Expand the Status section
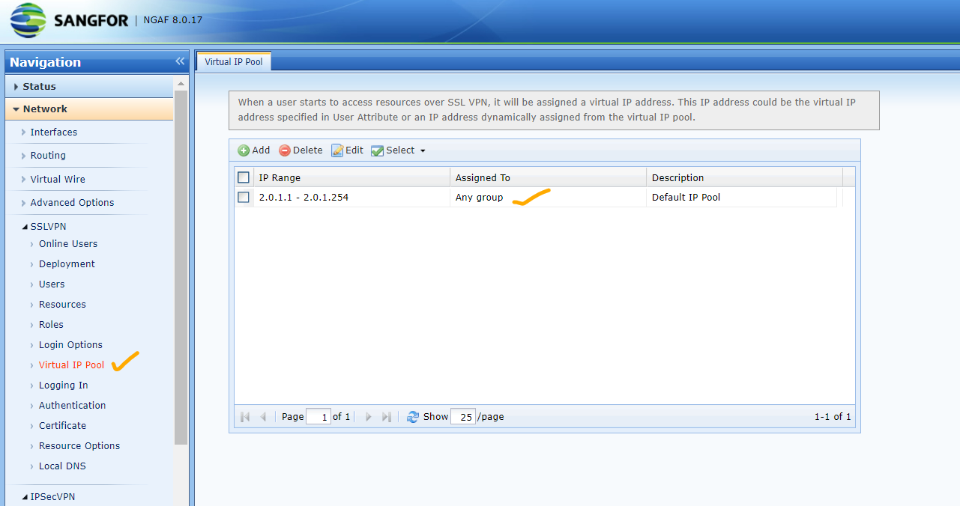The width and height of the screenshot is (960, 506). coord(89,87)
